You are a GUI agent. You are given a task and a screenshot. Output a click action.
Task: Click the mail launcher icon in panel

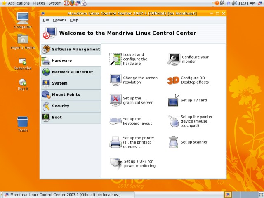(84, 3)
